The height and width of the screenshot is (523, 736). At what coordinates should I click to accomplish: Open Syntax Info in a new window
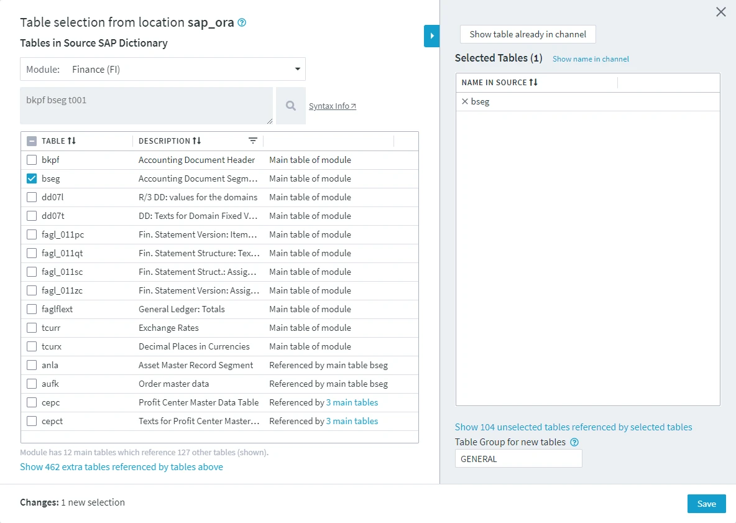click(x=332, y=106)
